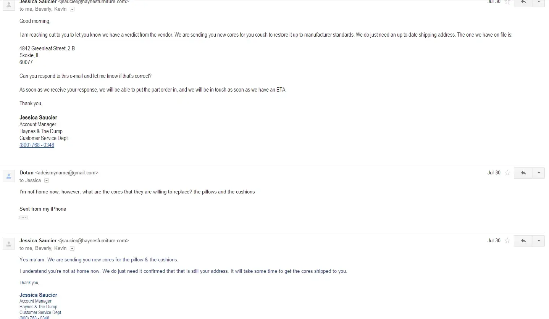Open more options for Dotun's message
549x319 pixels.
[x=539, y=173]
